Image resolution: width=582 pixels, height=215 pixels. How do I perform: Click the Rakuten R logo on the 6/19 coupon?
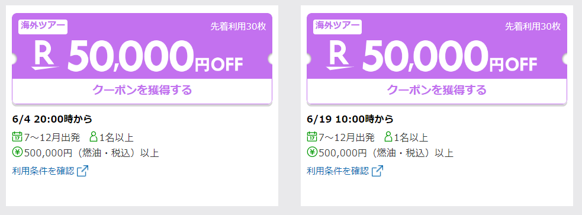(340, 55)
